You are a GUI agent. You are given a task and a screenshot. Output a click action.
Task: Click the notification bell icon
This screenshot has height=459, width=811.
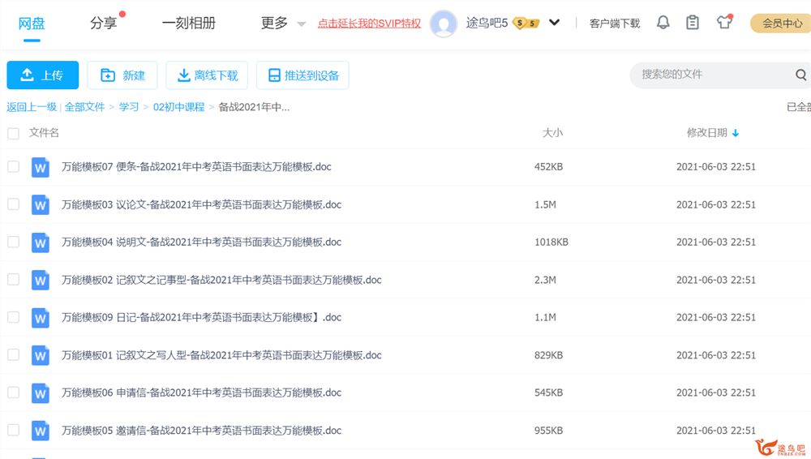pos(663,22)
